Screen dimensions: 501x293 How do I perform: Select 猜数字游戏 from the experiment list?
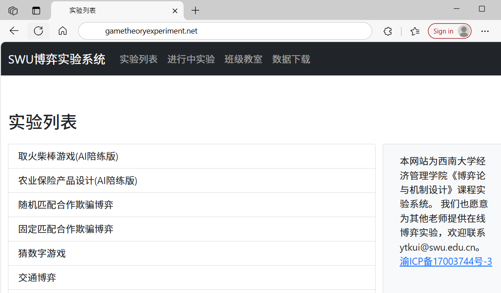42,253
